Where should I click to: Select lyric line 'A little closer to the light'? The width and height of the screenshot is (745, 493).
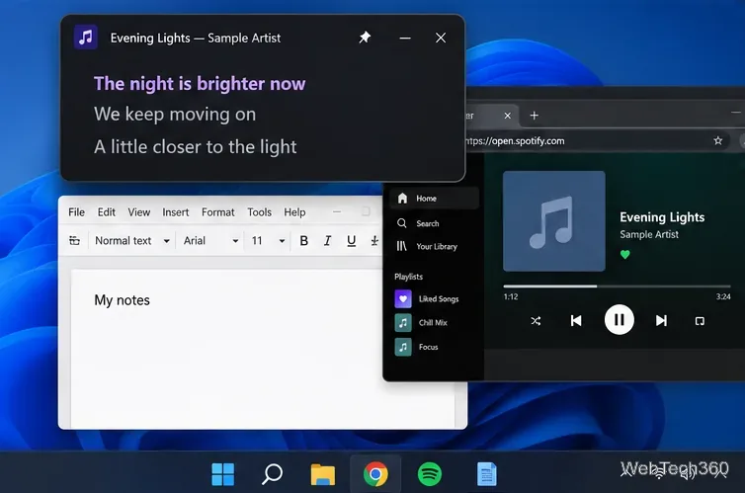click(196, 147)
